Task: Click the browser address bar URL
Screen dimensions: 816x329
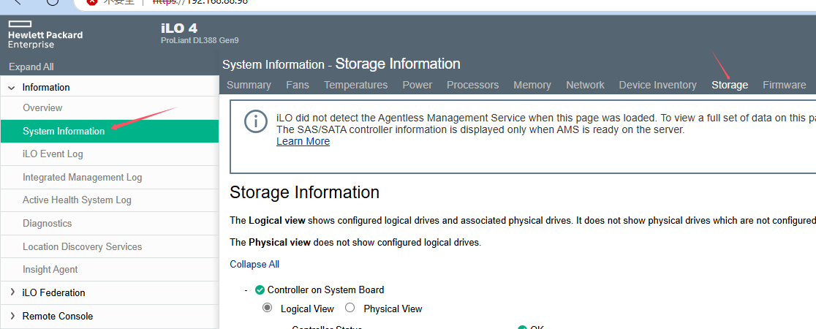Action: coord(201,2)
